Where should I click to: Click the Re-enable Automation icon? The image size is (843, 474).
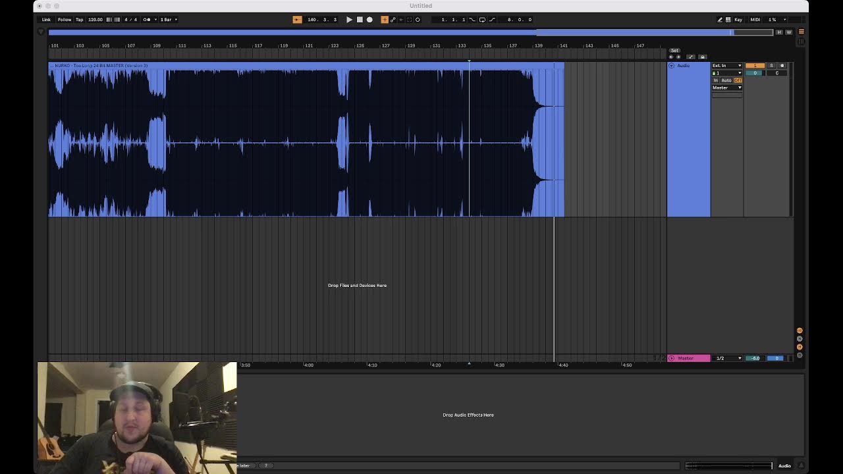[x=401, y=20]
